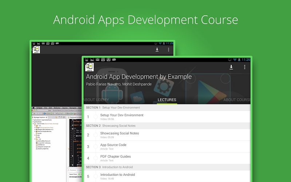Expand facebook project in Package Explorer
The image size is (291, 182).
point(33,122)
